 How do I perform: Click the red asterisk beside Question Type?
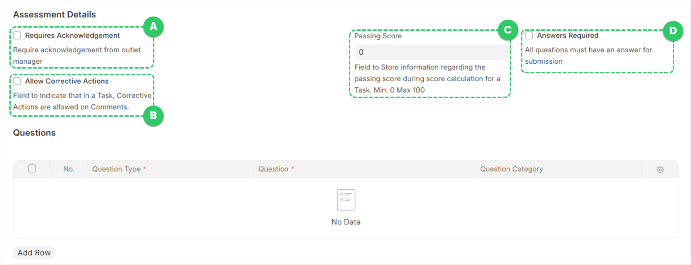(x=145, y=167)
